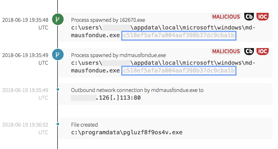Viewport: 278px width, 149px height.
Task: Select the timeline dot for File created event
Action: 58,124
